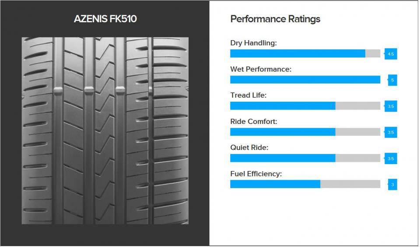This screenshot has height=247, width=420.
Task: Click the Wet Performance rating bar
Action: pyautogui.click(x=305, y=80)
